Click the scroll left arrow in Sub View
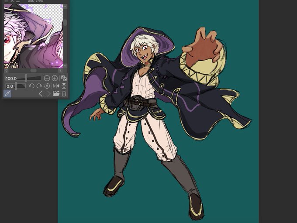The width and height of the screenshot is (297, 223). tap(6, 70)
